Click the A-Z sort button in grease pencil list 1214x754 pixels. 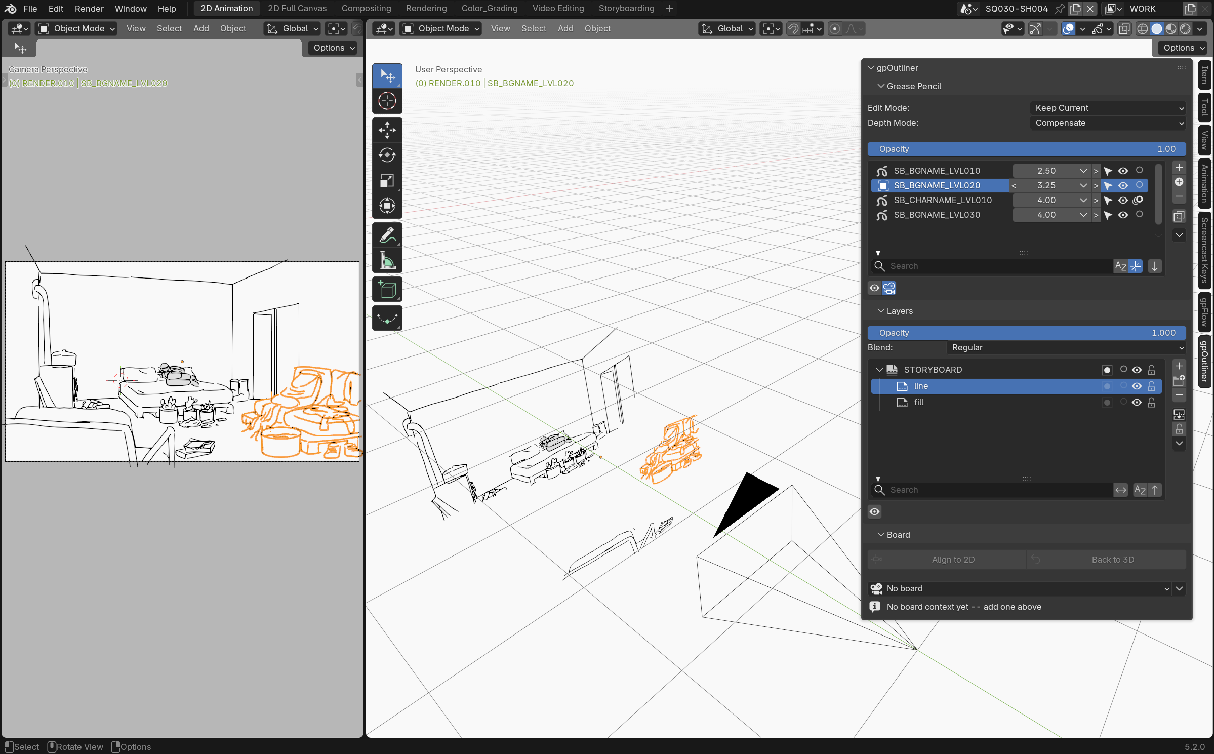[1120, 266]
